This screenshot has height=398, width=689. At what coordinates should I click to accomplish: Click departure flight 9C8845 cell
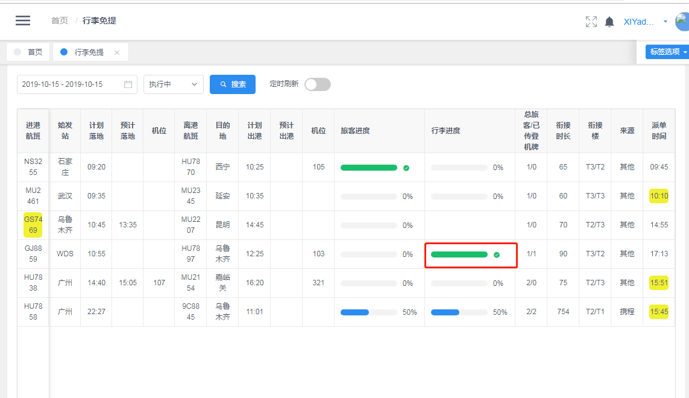[190, 312]
